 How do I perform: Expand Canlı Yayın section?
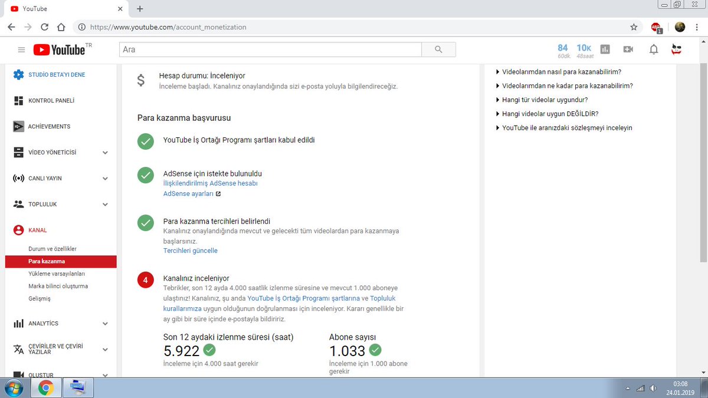(x=105, y=179)
